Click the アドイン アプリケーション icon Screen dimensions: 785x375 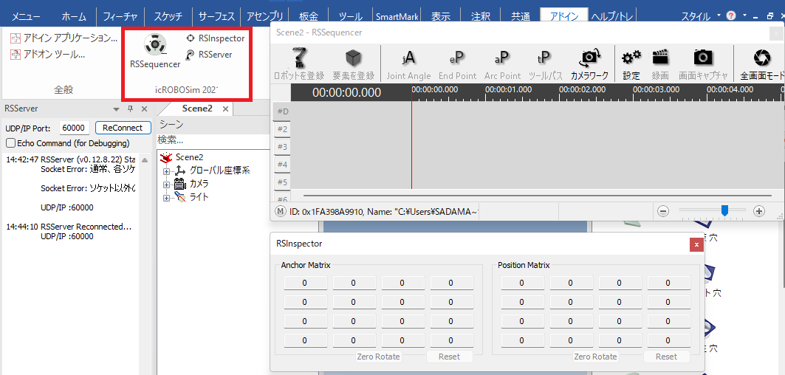(x=16, y=38)
